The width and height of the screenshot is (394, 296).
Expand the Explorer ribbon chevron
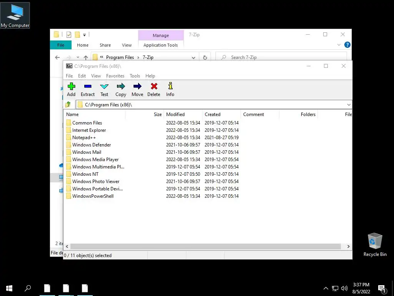pyautogui.click(x=339, y=45)
